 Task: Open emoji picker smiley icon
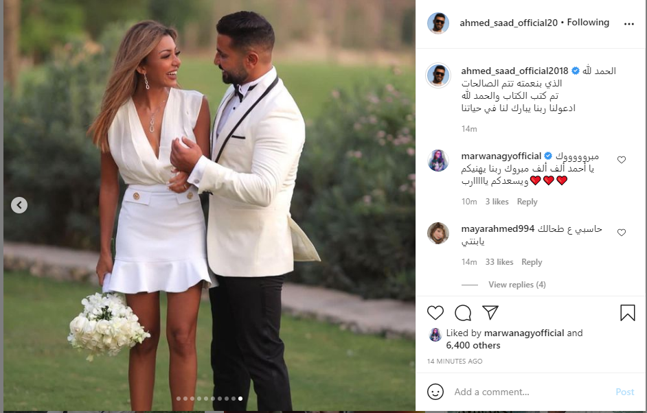[x=435, y=392]
